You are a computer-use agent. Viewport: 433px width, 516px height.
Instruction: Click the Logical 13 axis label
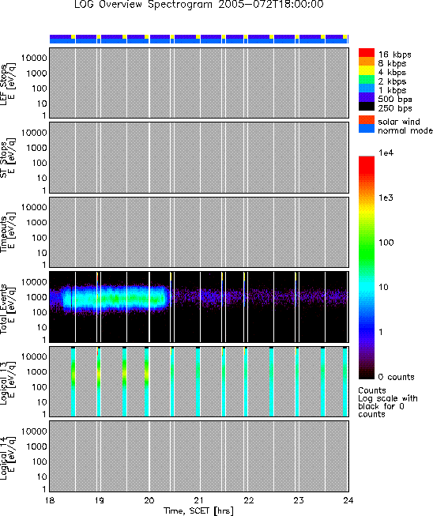coord(8,382)
